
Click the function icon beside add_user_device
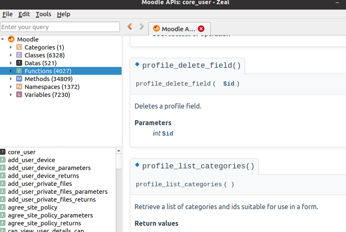[x=2, y=160]
